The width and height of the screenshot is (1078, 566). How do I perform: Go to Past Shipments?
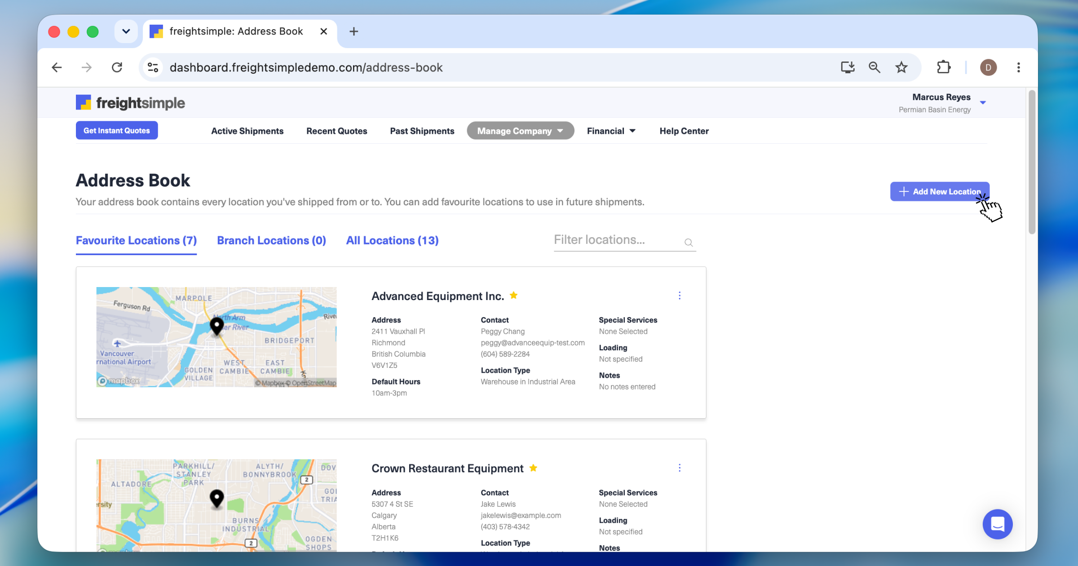point(422,131)
